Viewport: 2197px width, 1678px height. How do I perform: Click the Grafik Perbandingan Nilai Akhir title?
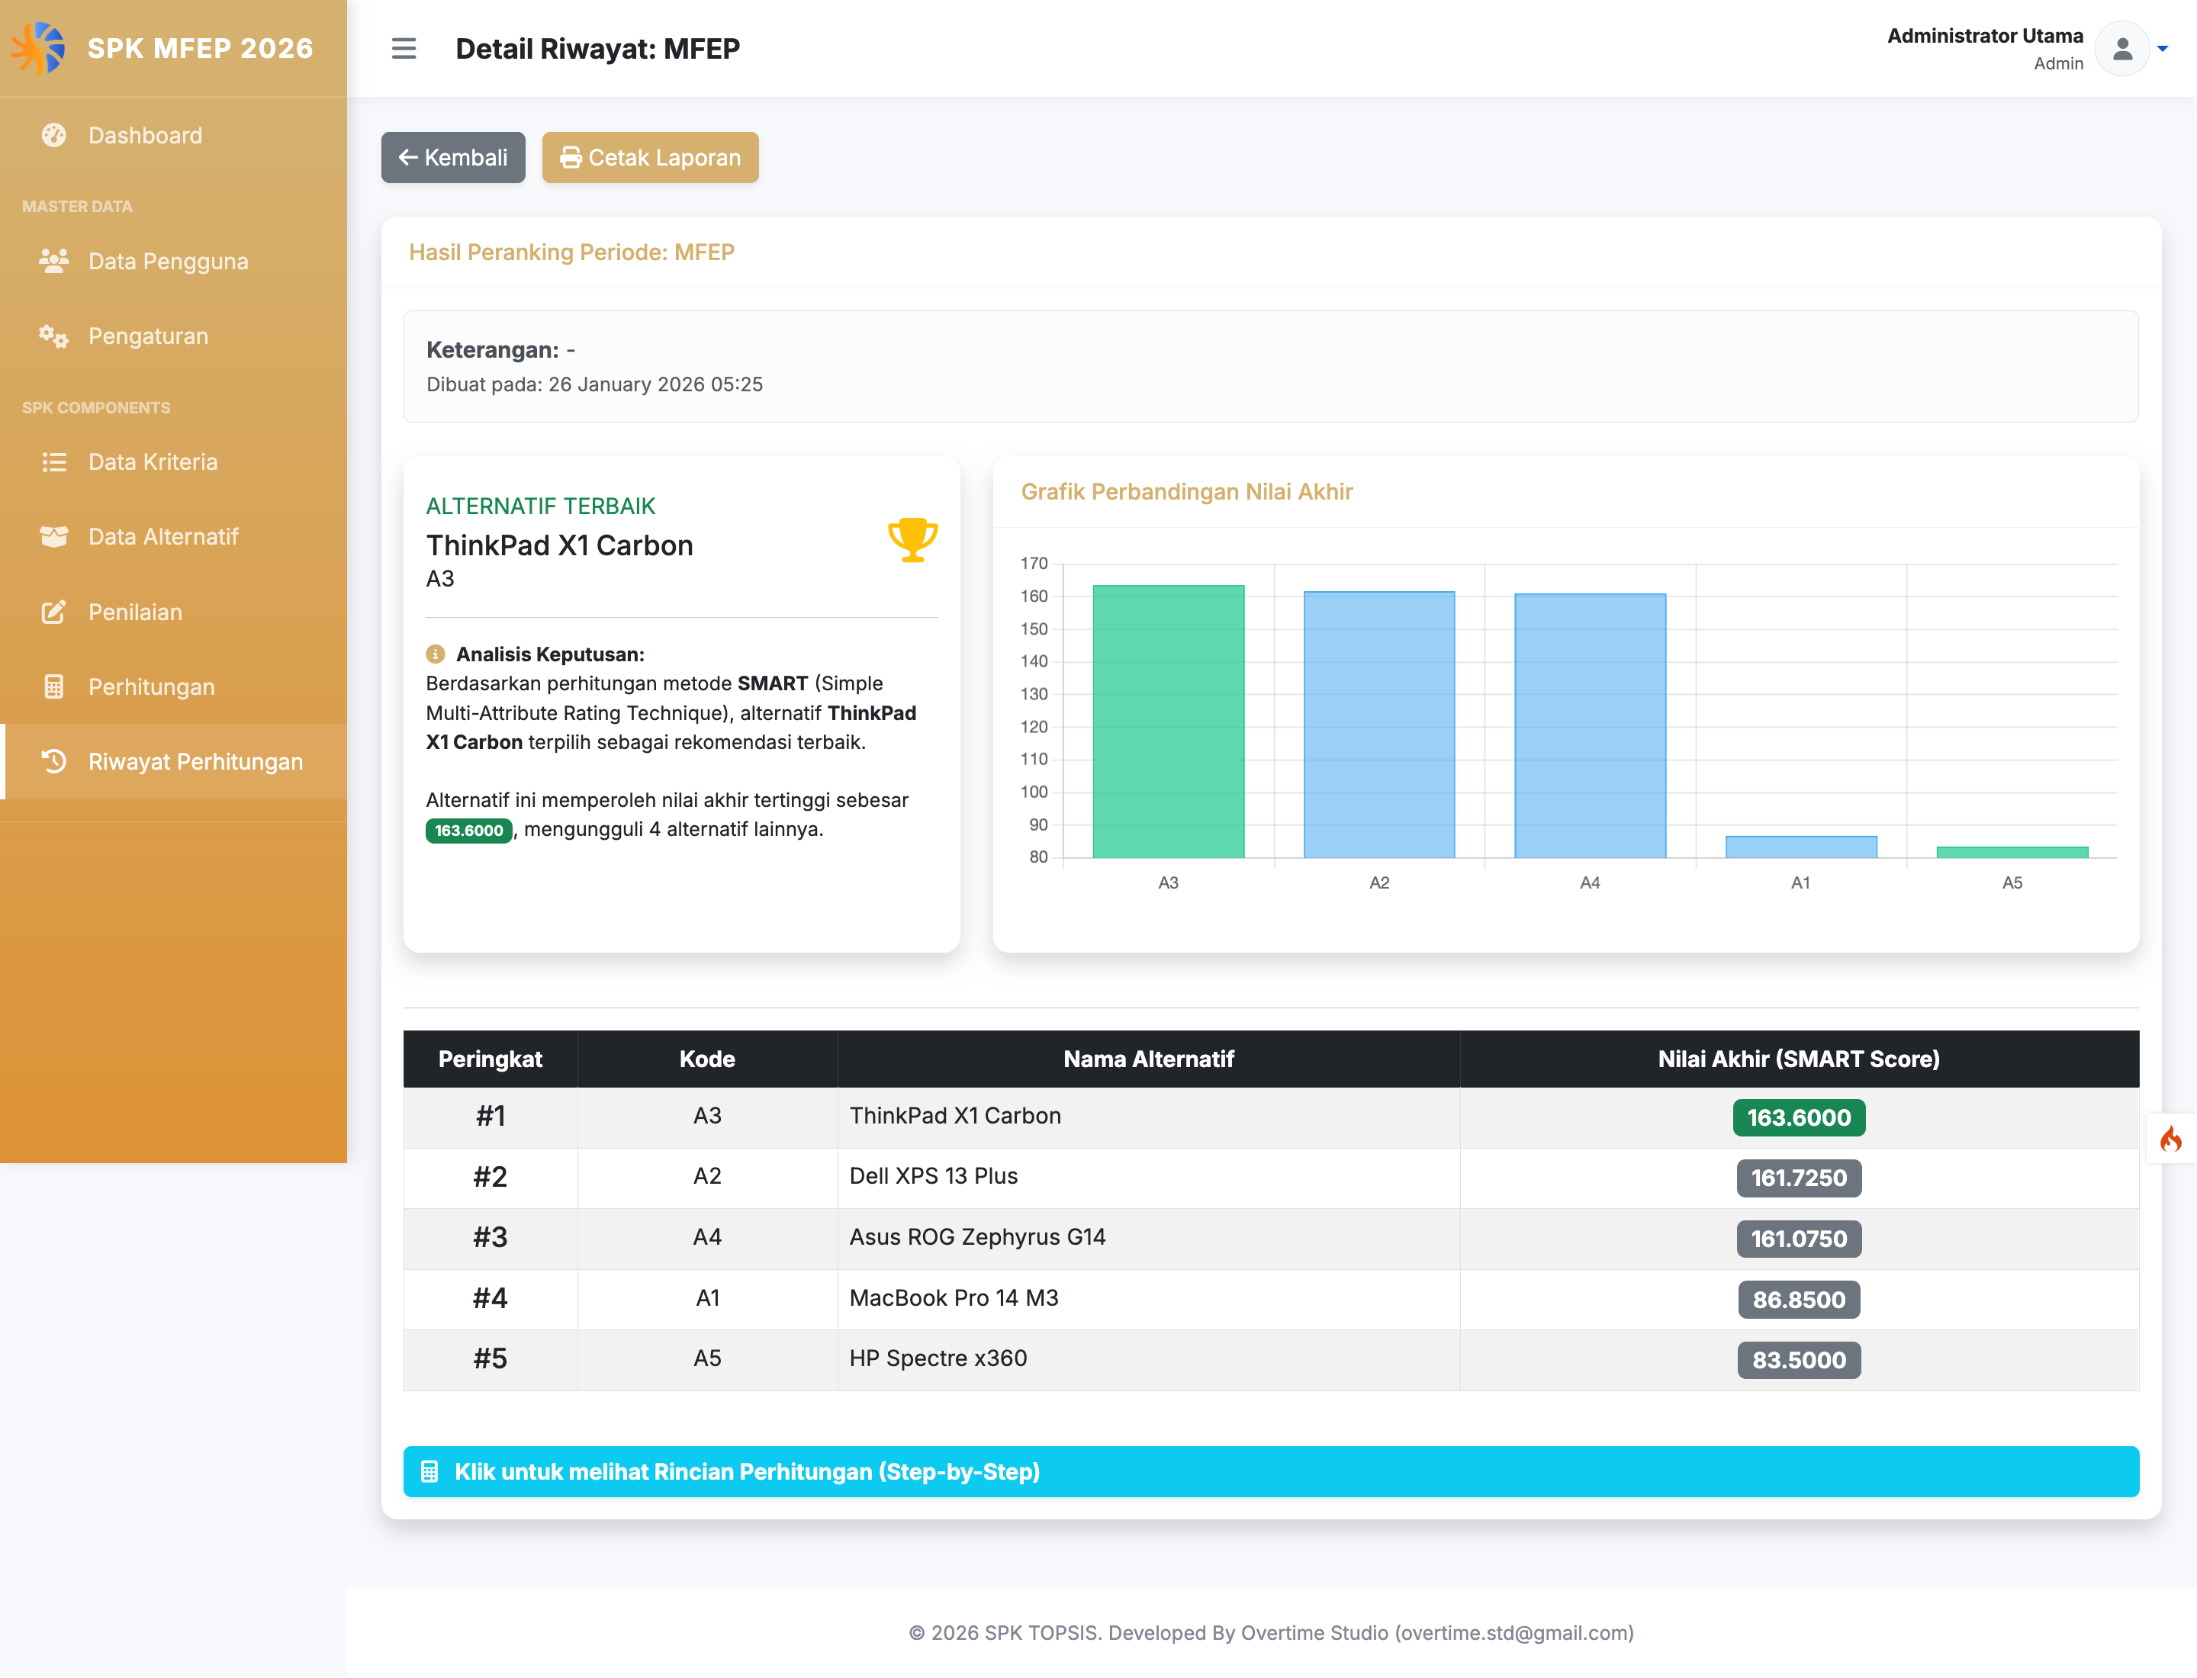coord(1187,491)
